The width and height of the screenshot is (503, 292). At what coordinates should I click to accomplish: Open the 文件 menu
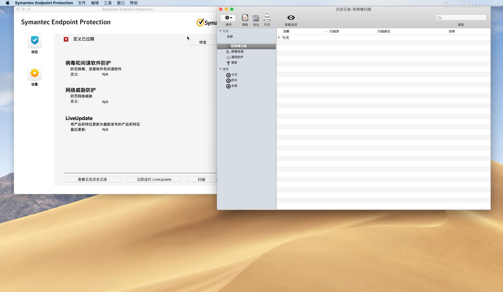(x=82, y=3)
